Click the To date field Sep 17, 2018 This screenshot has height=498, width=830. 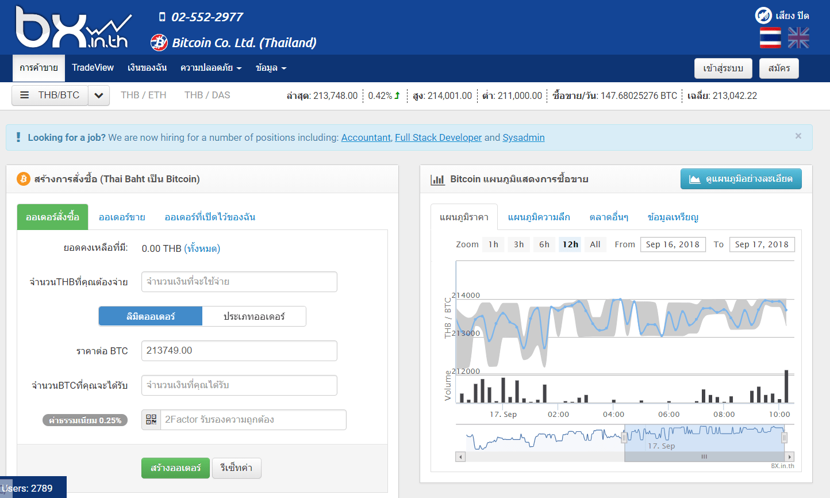[762, 244]
